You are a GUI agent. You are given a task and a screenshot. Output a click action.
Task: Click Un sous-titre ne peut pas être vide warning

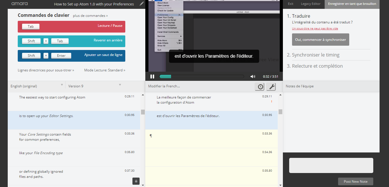click(x=315, y=29)
